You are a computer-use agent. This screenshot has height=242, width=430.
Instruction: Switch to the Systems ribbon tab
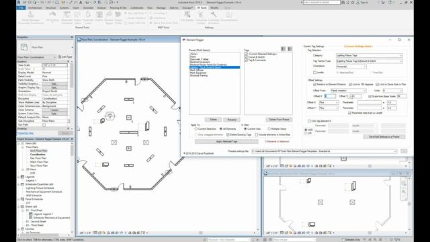tap(64, 8)
